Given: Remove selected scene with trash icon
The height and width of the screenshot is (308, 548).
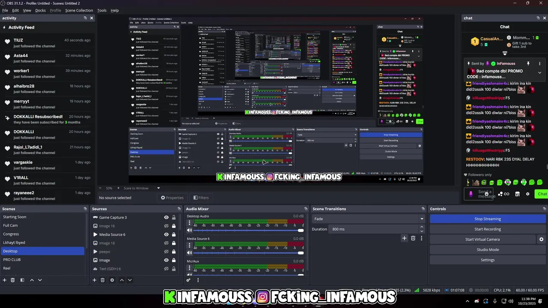Looking at the screenshot, I should click(x=13, y=280).
